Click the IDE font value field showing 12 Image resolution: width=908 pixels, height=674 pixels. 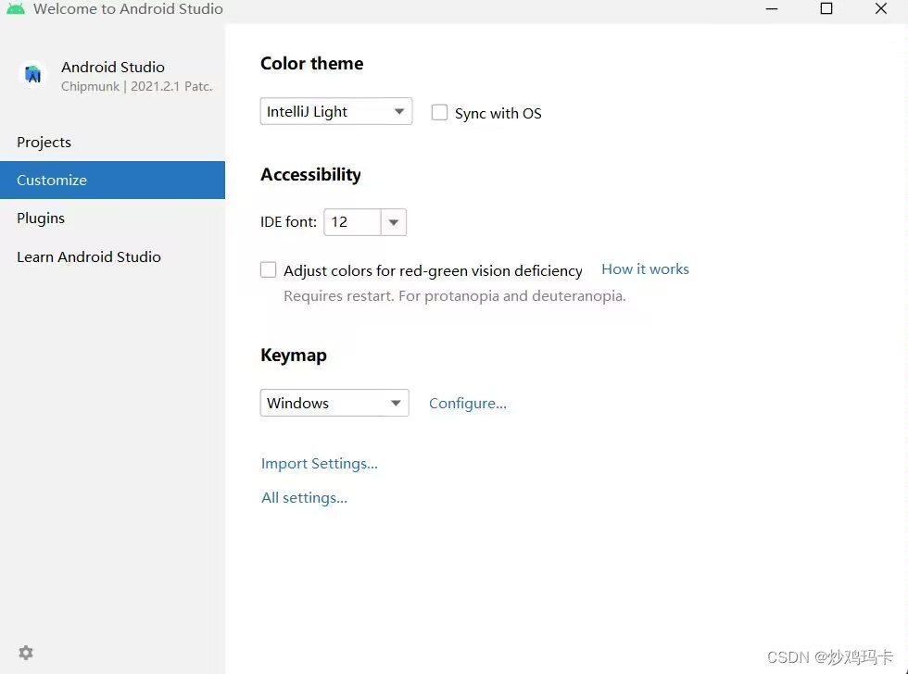coord(352,222)
